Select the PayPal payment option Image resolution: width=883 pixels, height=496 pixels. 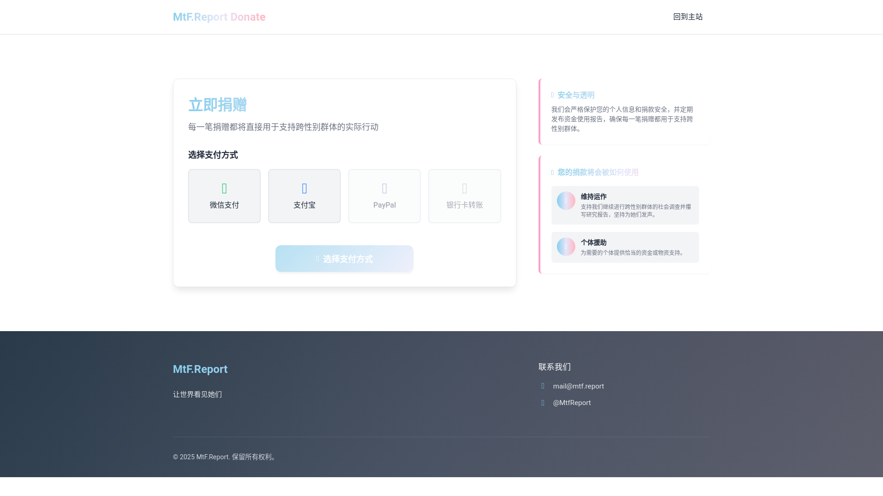pyautogui.click(x=384, y=196)
